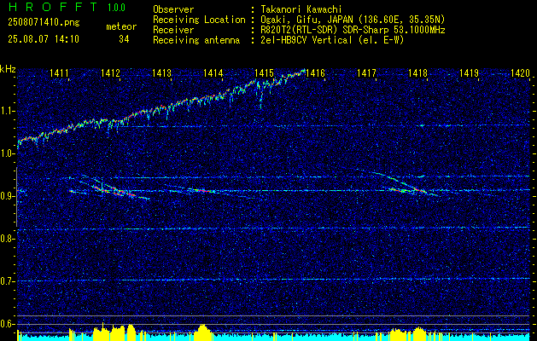Select time marker 1416
537x341 pixels.
[315, 72]
